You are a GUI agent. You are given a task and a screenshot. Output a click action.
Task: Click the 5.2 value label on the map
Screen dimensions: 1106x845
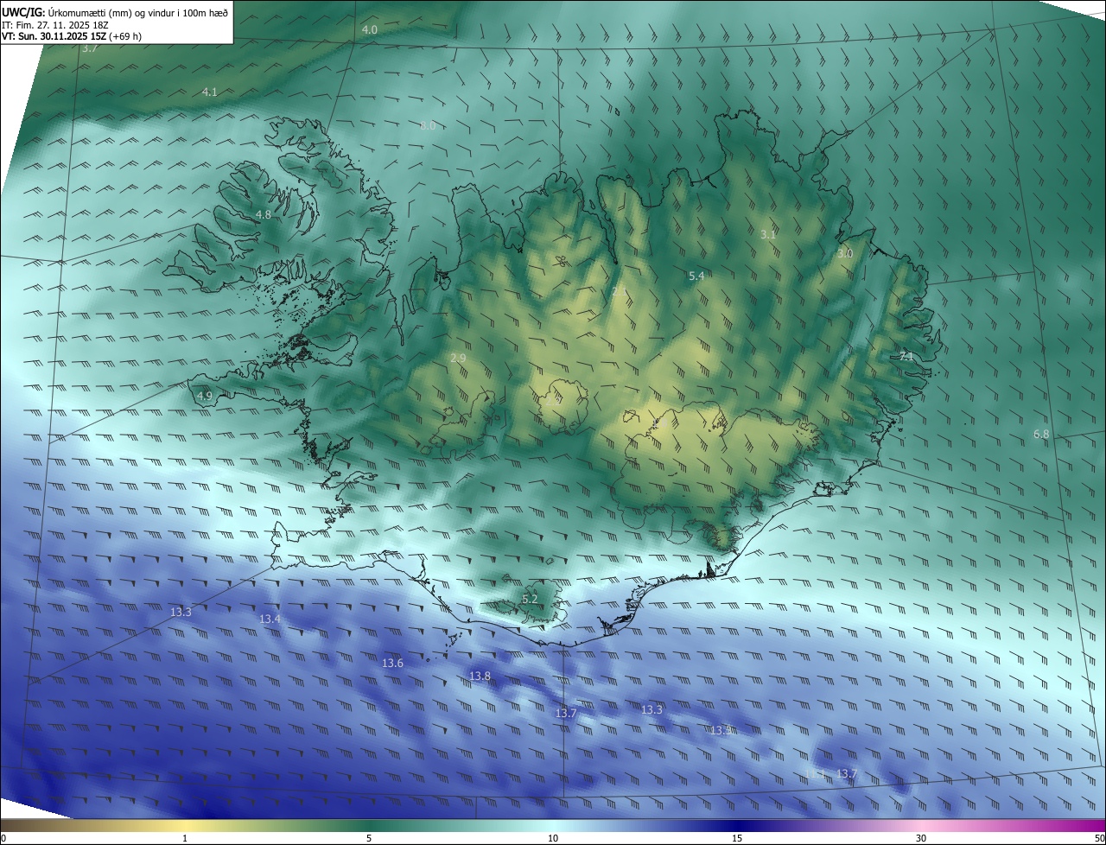click(530, 599)
